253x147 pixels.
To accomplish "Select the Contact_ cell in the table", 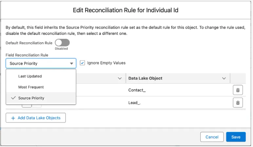I will click(x=137, y=90).
